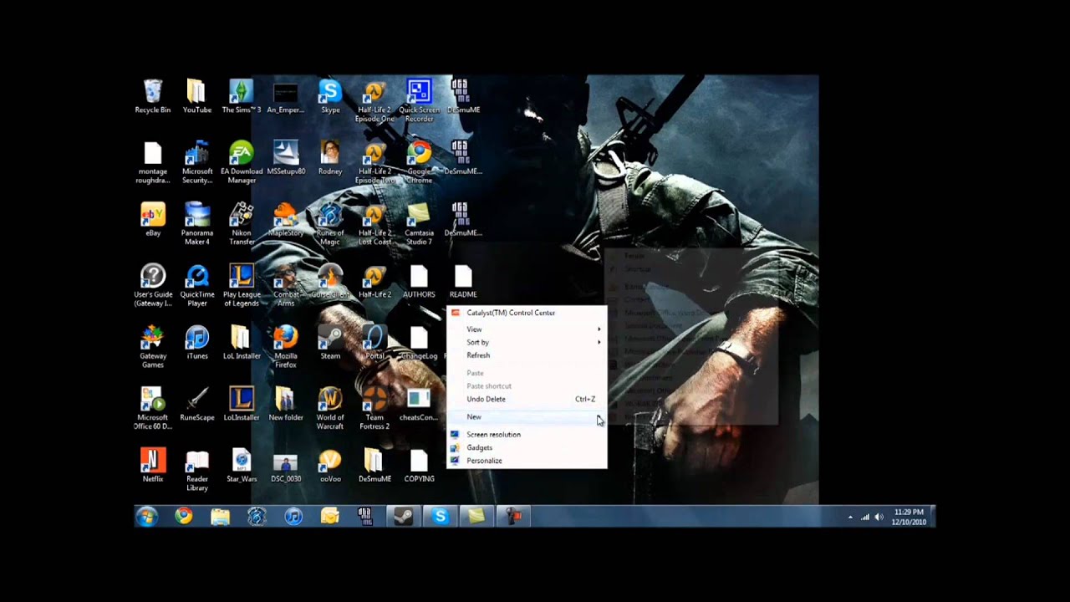1070x602 pixels.
Task: Select Play League of Legends shortcut
Action: [241, 285]
